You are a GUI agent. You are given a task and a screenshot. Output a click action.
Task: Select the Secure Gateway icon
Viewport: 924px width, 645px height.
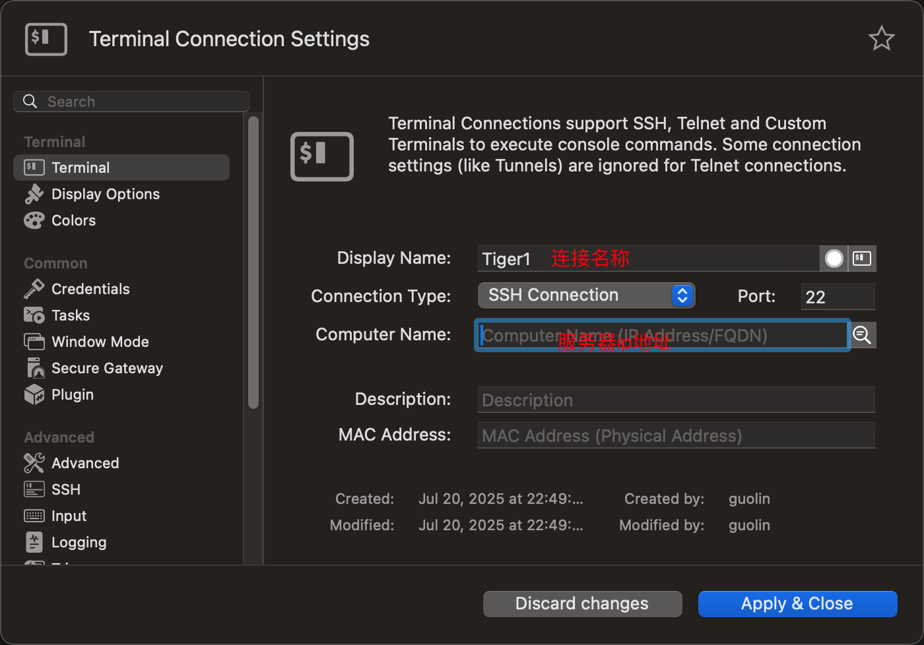34,367
